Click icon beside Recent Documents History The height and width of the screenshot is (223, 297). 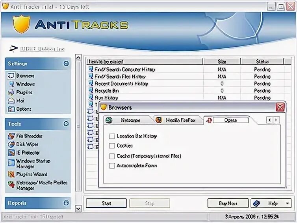coord(91,83)
